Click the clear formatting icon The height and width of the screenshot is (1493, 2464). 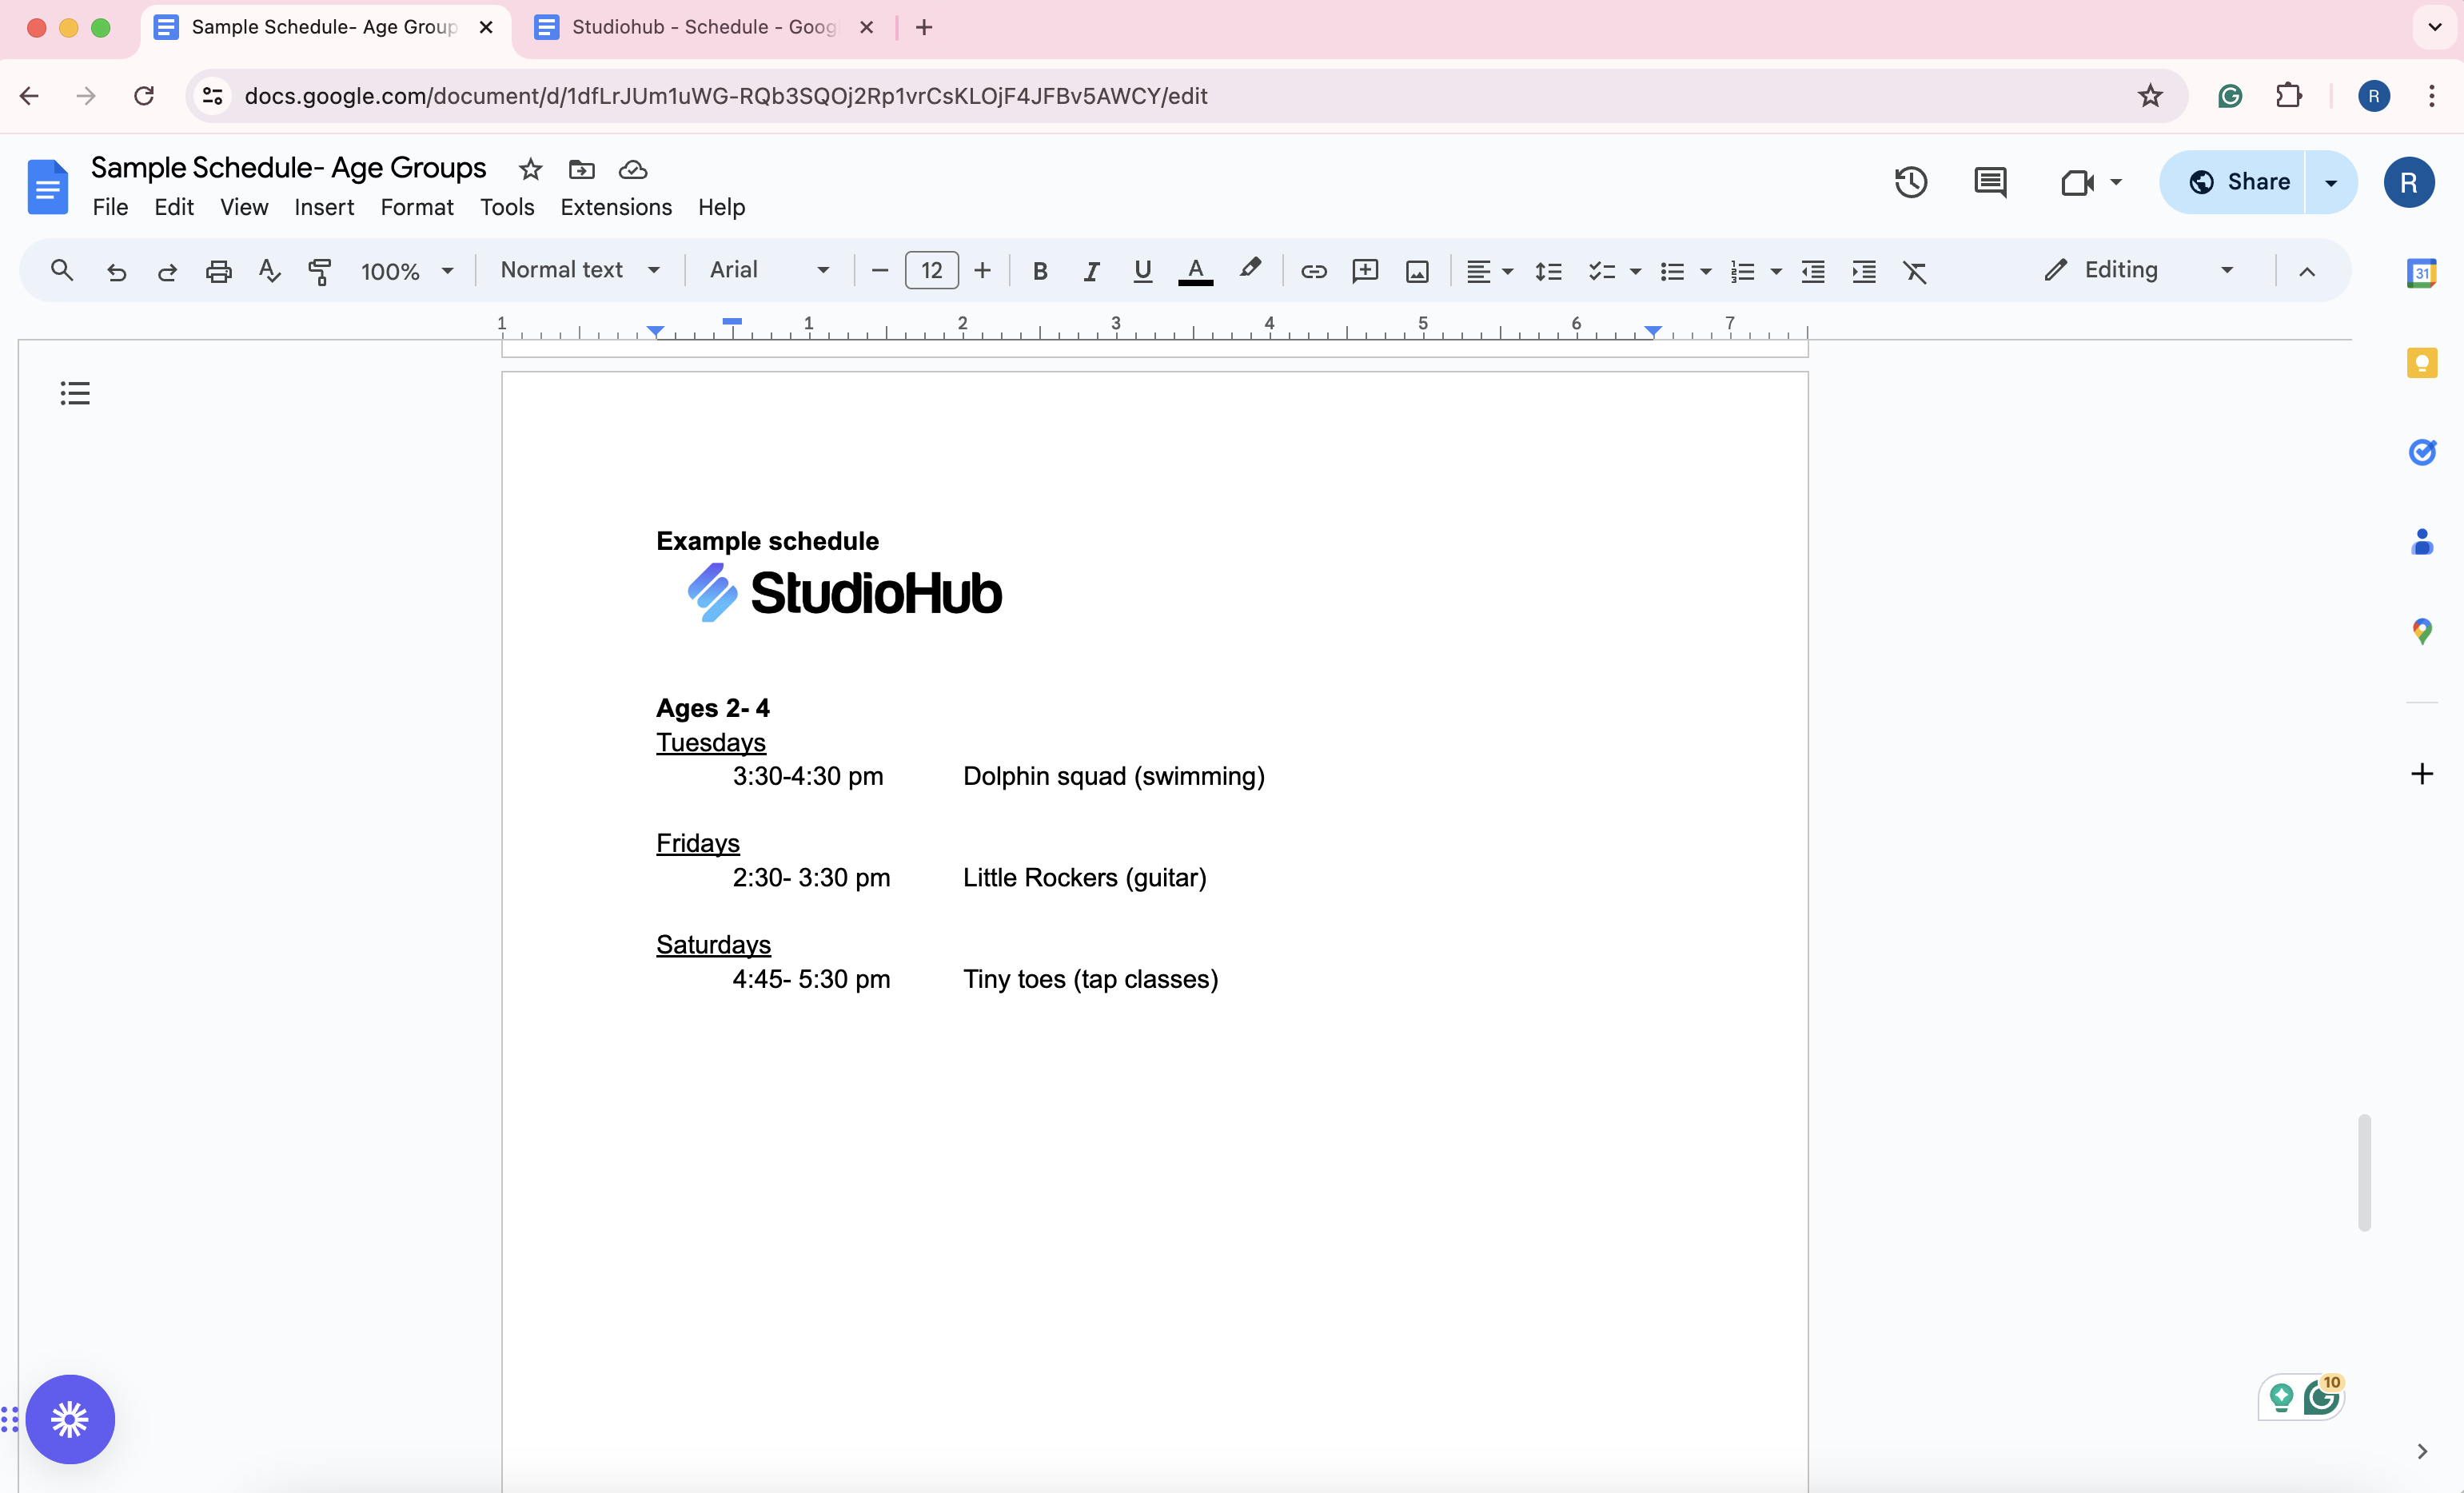tap(1914, 271)
